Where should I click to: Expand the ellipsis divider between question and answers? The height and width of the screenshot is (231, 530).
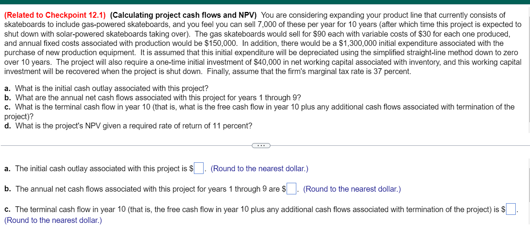click(x=261, y=145)
